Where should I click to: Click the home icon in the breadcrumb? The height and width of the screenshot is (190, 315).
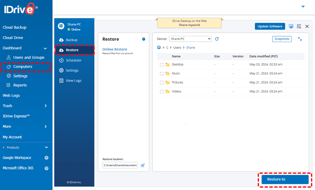(159, 47)
